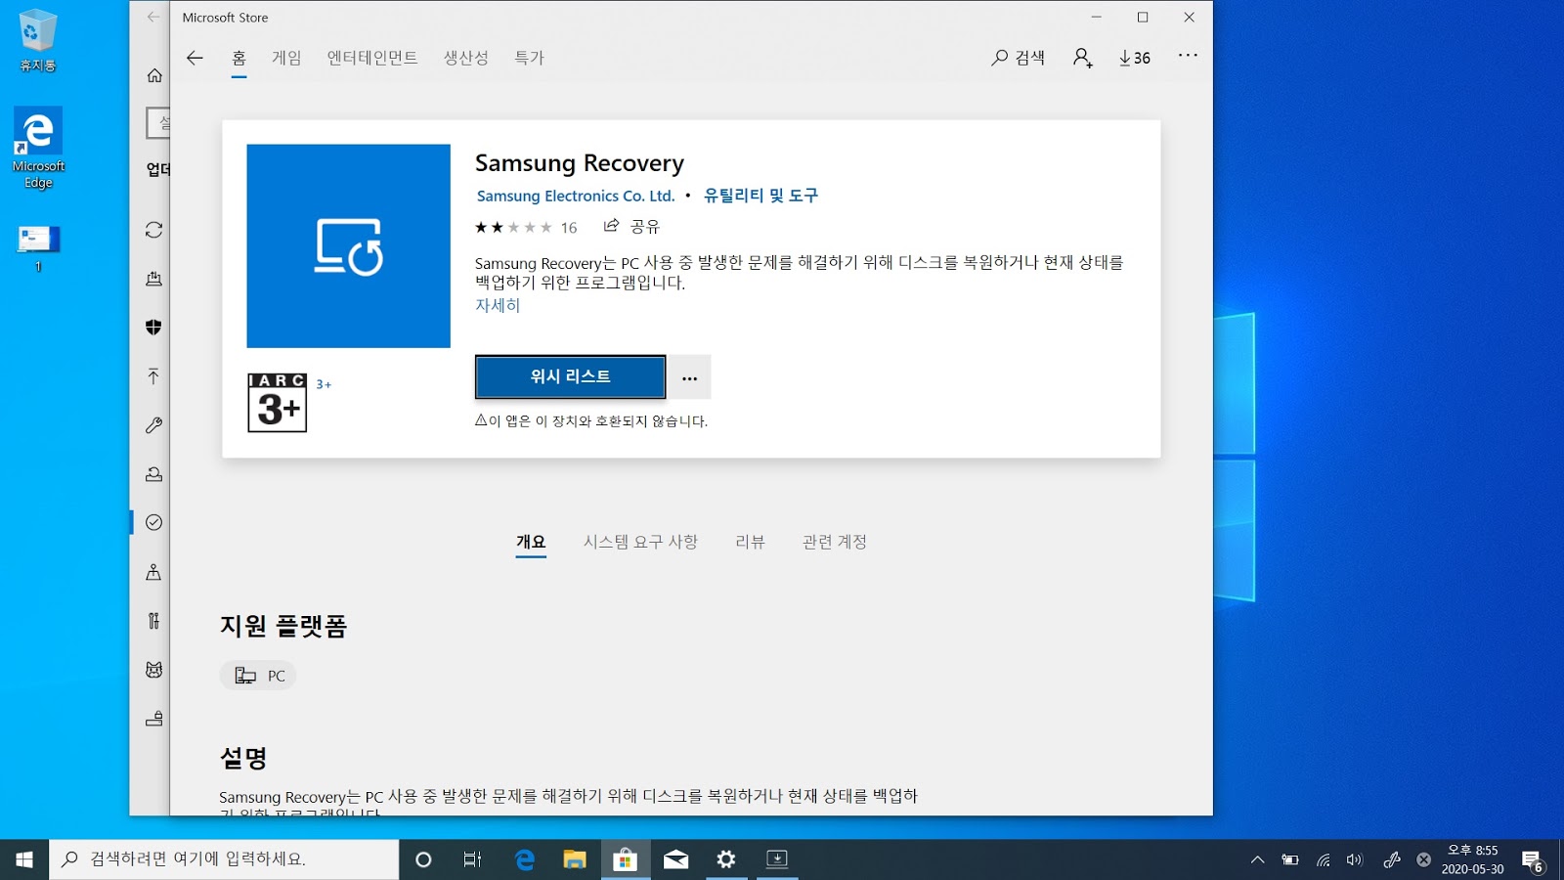This screenshot has height=880, width=1564.
Task: Click Settings window home icon
Action: [x=154, y=75]
